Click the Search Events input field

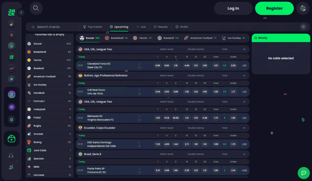point(53,27)
